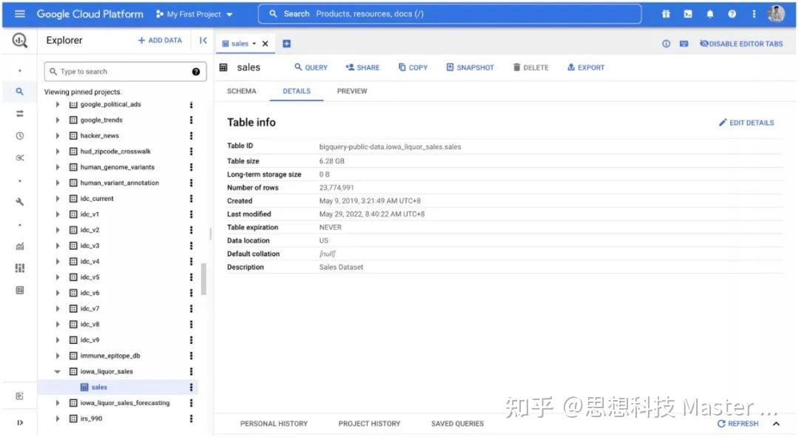Viewport: 799px width, 440px height.
Task: Open the scheduled queries clock icon
Action: (19, 136)
